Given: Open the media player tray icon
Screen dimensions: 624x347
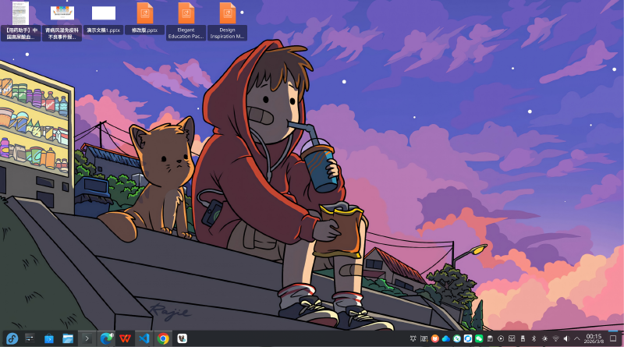Looking at the screenshot, I should point(501,338).
